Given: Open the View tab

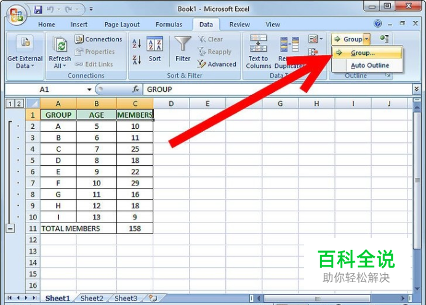Looking at the screenshot, I should [273, 25].
